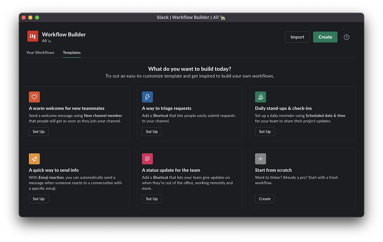
Task: Click the gray plus start-from-scratch icon
Action: click(x=261, y=159)
